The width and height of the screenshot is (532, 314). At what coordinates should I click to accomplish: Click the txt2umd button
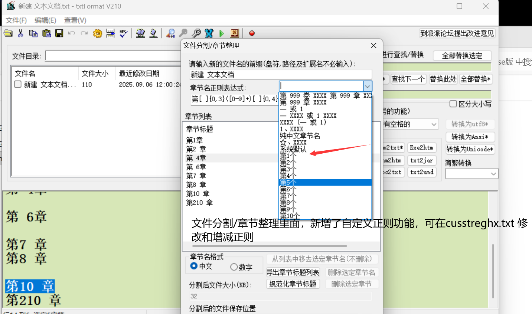[421, 172]
